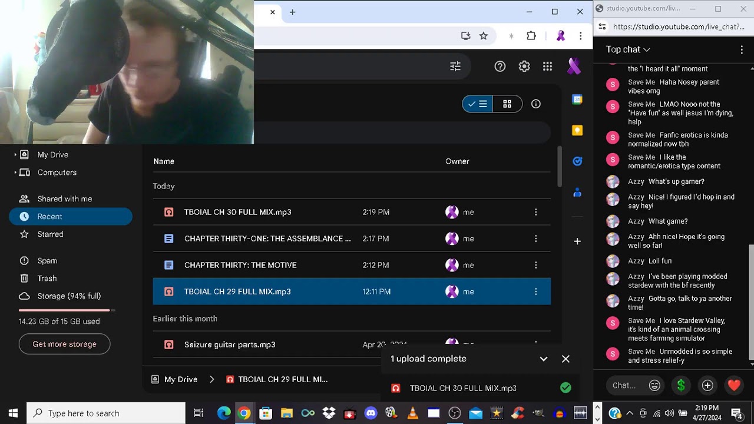
Task: Open Top chat dropdown in YouTube chat
Action: point(628,49)
